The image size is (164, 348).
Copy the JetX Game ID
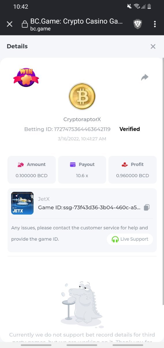point(147,207)
